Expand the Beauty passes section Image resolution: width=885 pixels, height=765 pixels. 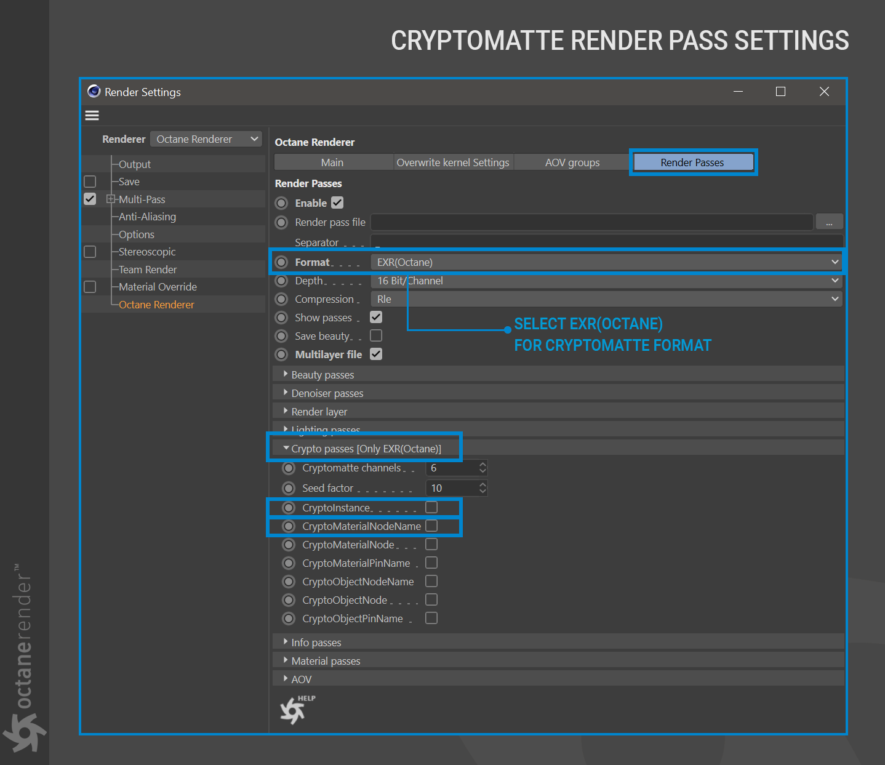tap(558, 375)
